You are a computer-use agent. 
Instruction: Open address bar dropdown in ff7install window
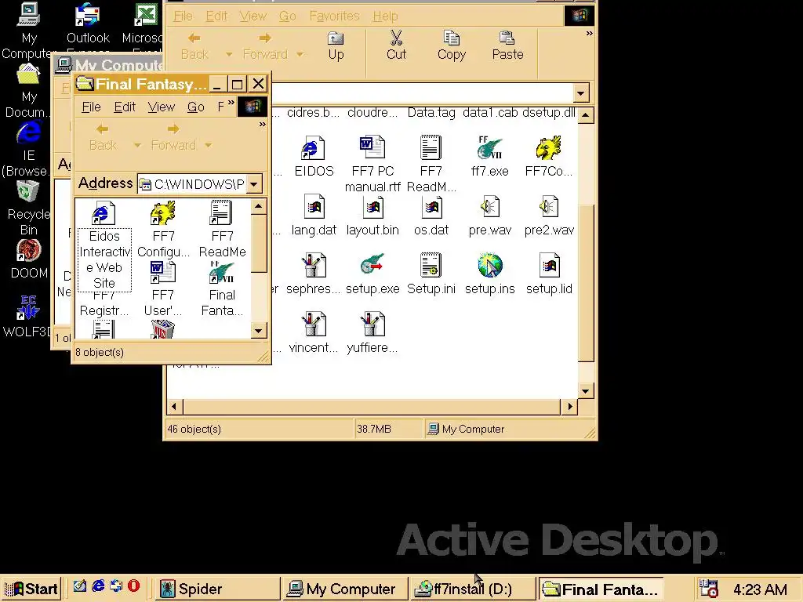(580, 93)
